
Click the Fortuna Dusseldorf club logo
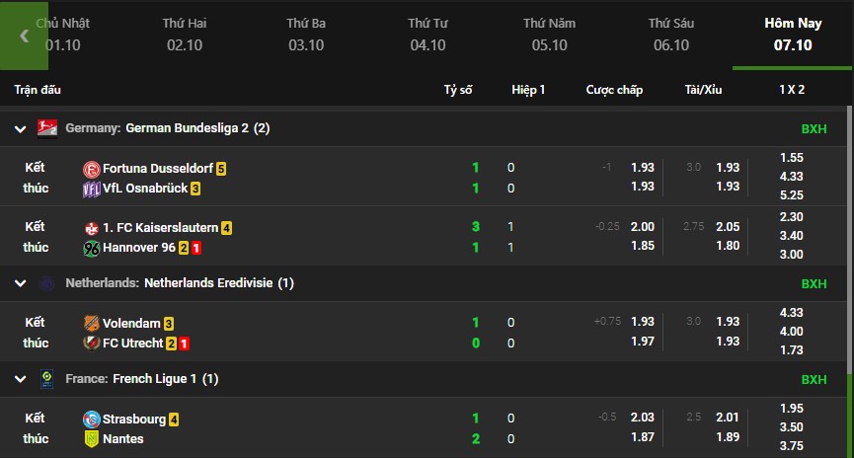(92, 169)
